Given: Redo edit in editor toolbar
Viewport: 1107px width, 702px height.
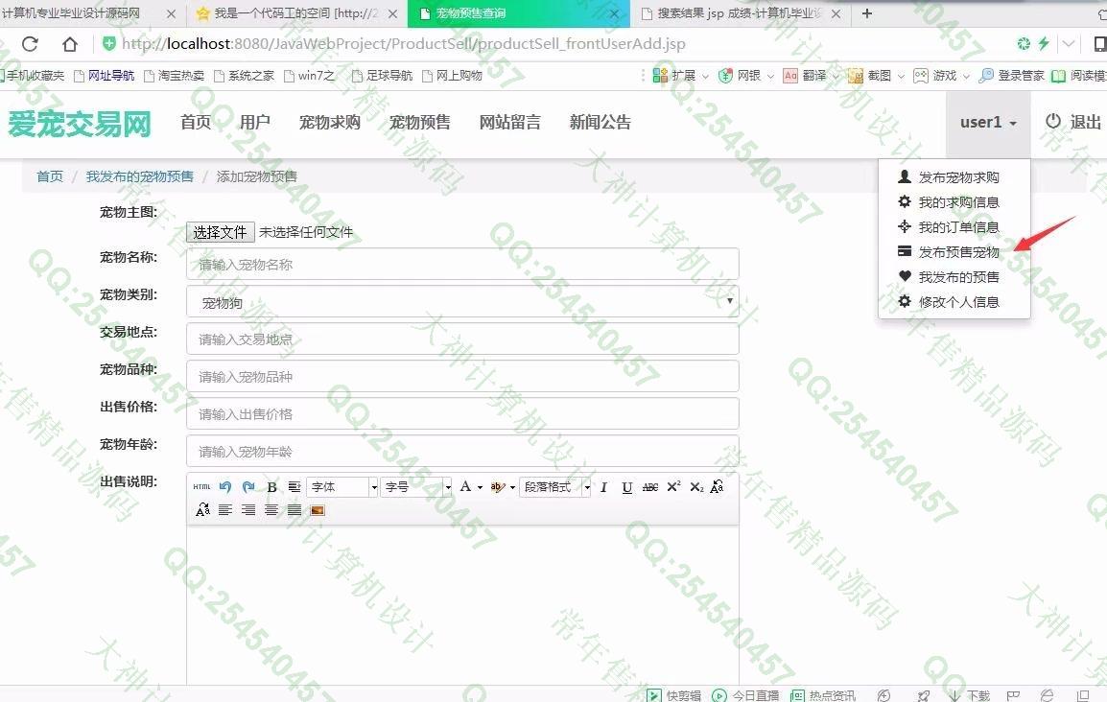Looking at the screenshot, I should pyautogui.click(x=248, y=487).
